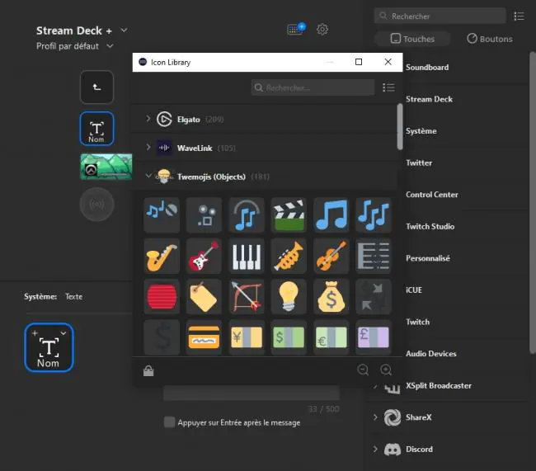Expand the XSplit Broadcaster category

pos(375,386)
